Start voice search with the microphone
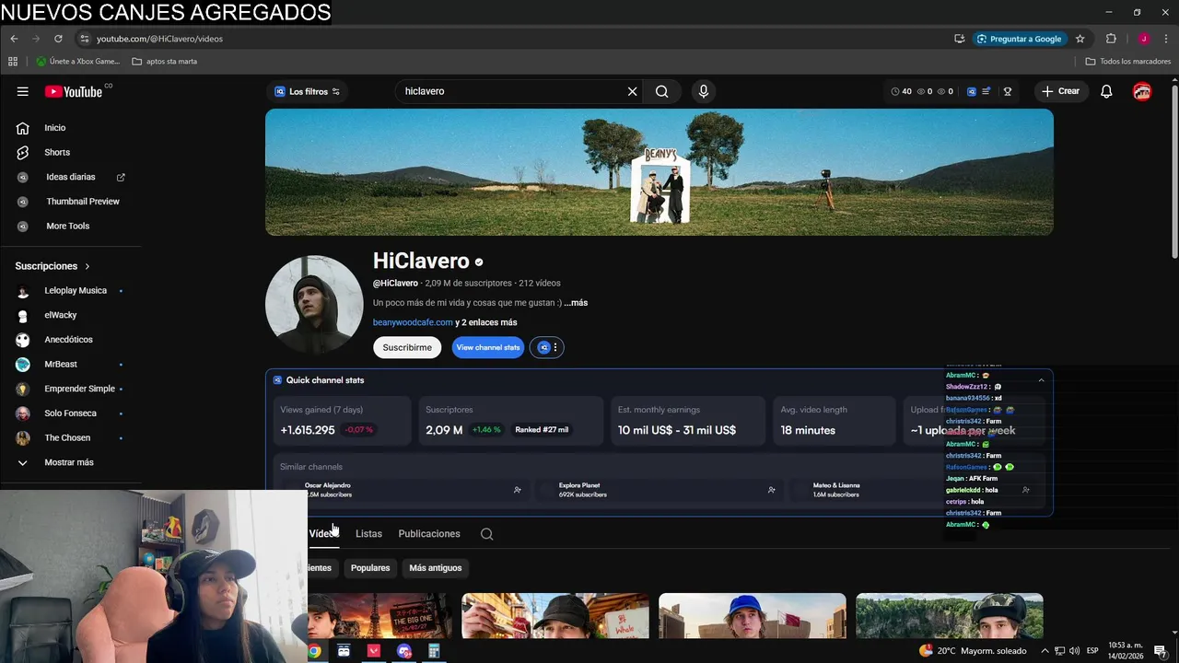The image size is (1179, 663). click(704, 91)
